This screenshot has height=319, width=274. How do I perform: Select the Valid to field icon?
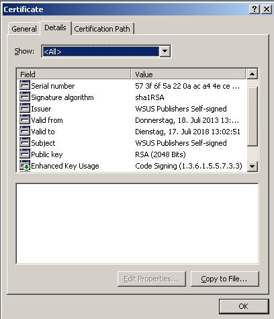point(25,131)
